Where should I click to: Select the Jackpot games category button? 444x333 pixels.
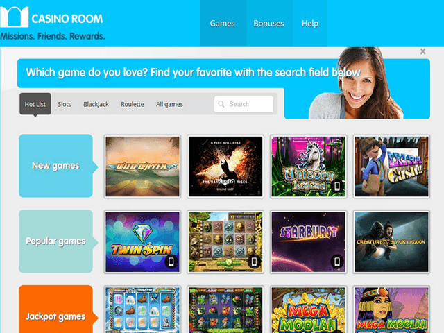55,310
